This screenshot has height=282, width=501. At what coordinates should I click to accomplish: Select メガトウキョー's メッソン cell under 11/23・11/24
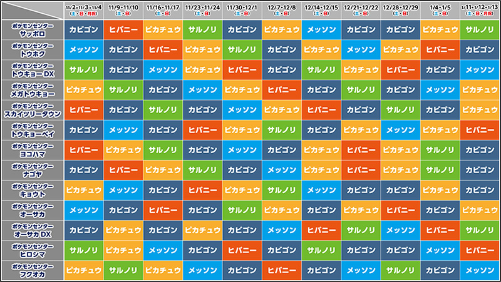click(x=202, y=90)
